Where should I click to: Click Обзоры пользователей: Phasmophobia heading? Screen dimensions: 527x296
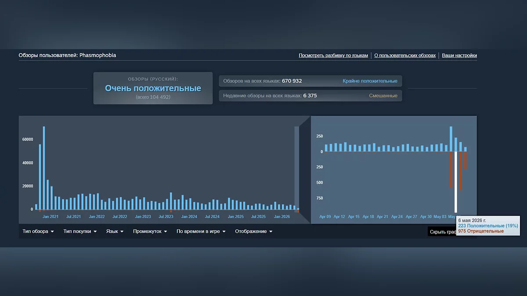[x=67, y=55]
